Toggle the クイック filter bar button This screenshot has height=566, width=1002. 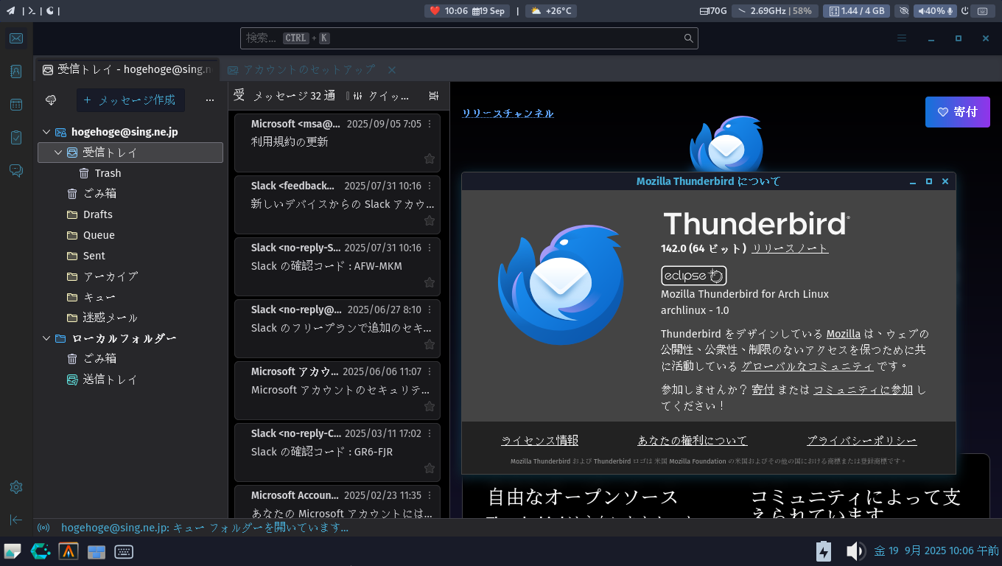coord(382,96)
